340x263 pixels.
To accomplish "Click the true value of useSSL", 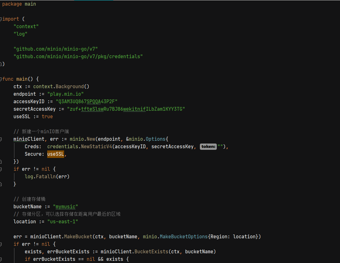I will click(x=47, y=117).
